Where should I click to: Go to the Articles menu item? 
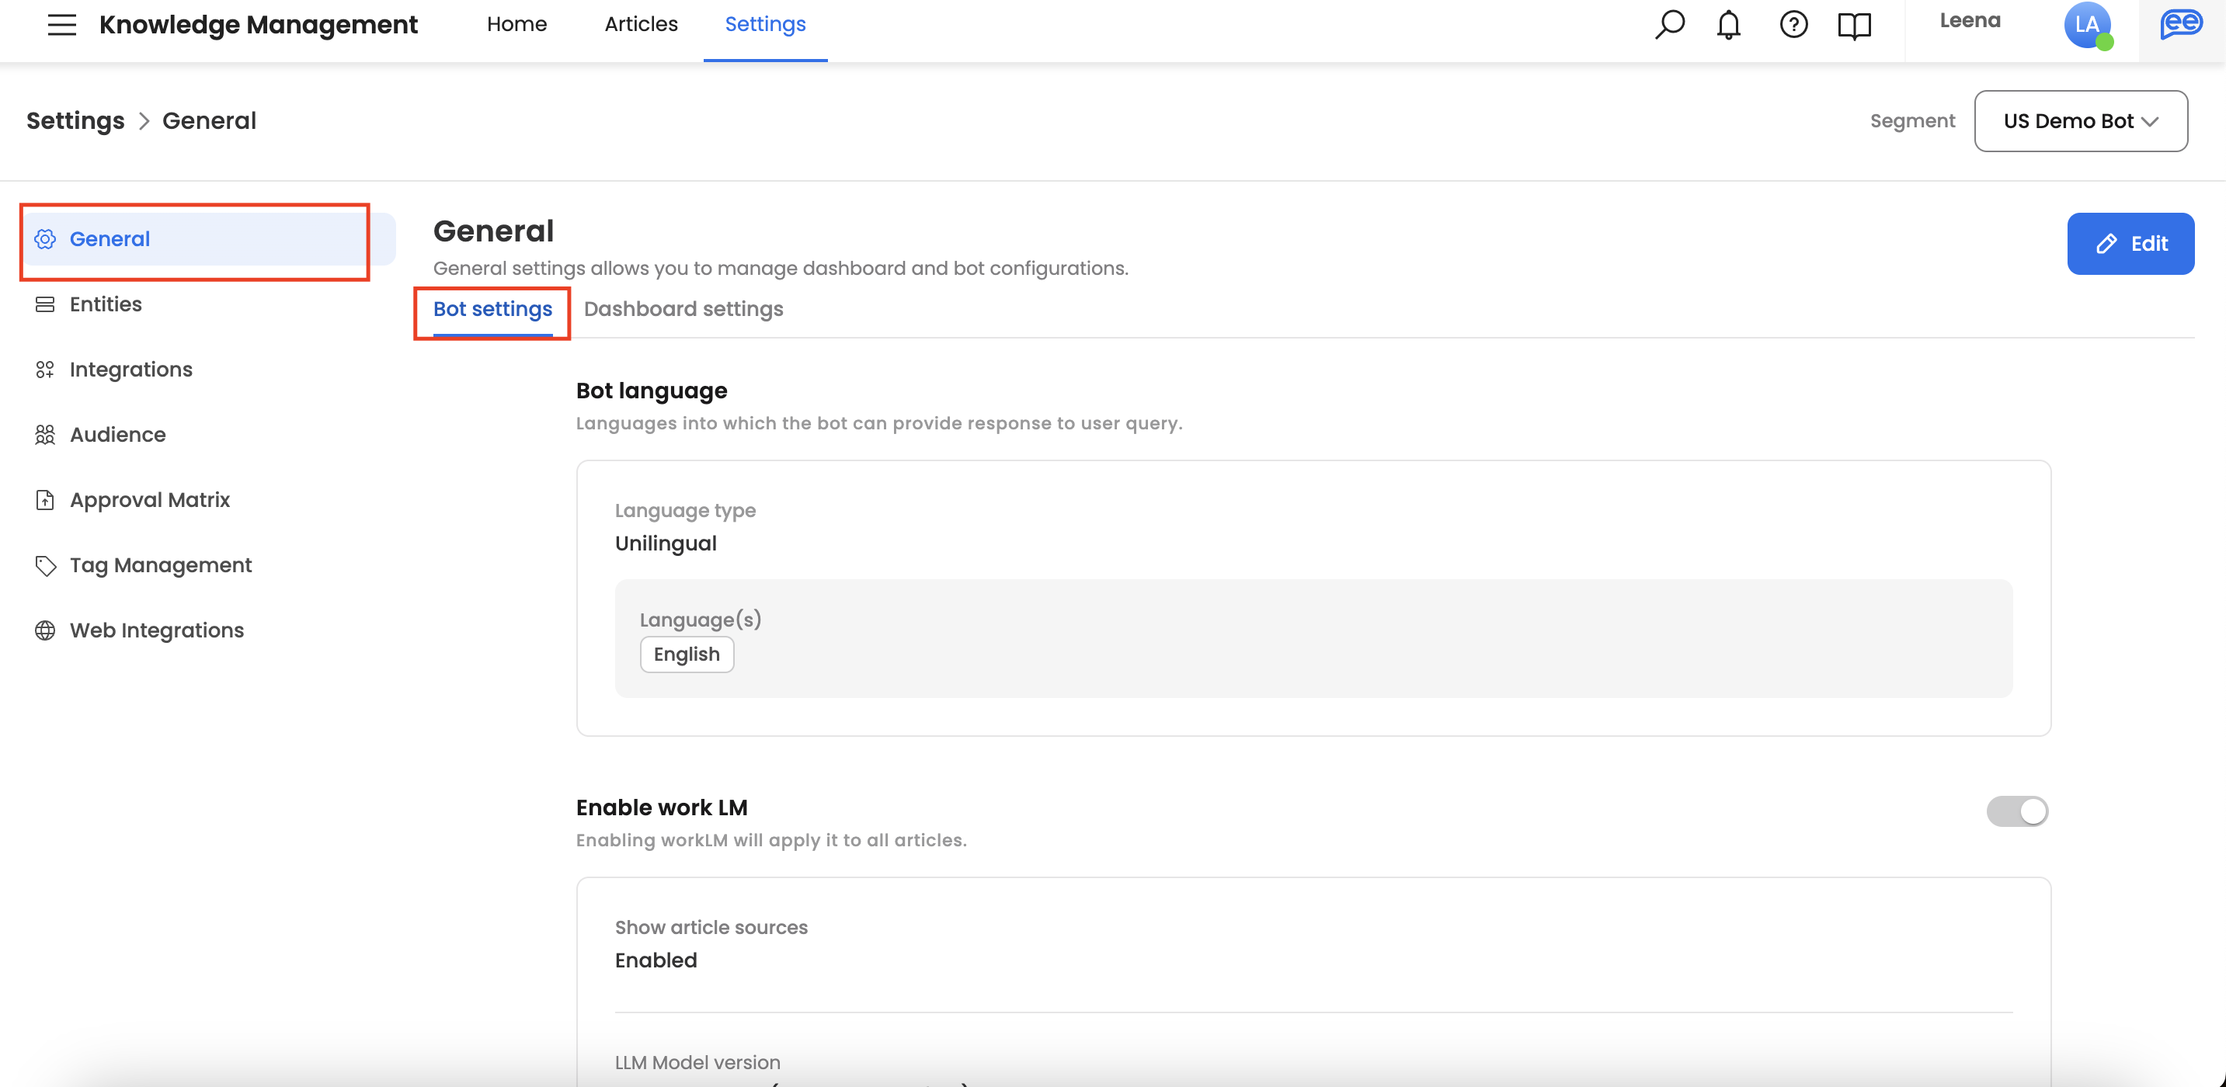click(640, 24)
